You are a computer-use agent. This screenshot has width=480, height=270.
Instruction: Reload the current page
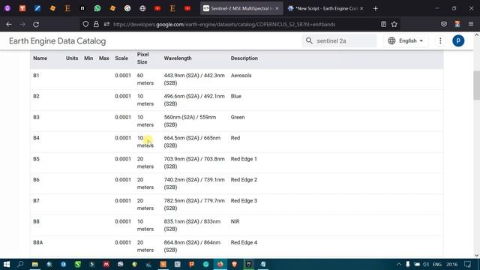pyautogui.click(x=36, y=24)
